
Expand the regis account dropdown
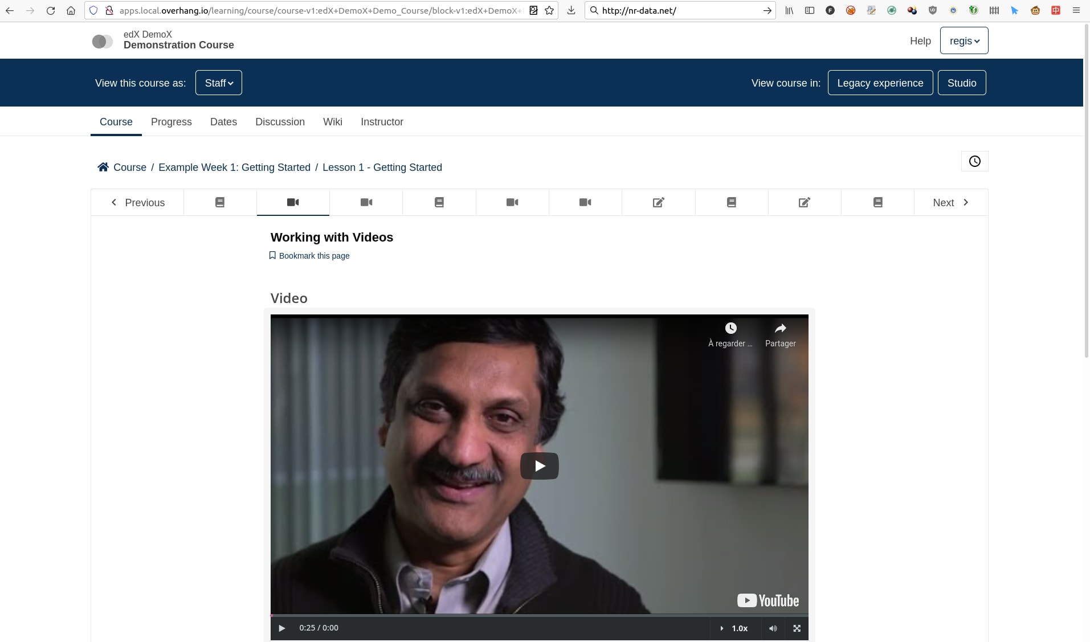pyautogui.click(x=964, y=40)
